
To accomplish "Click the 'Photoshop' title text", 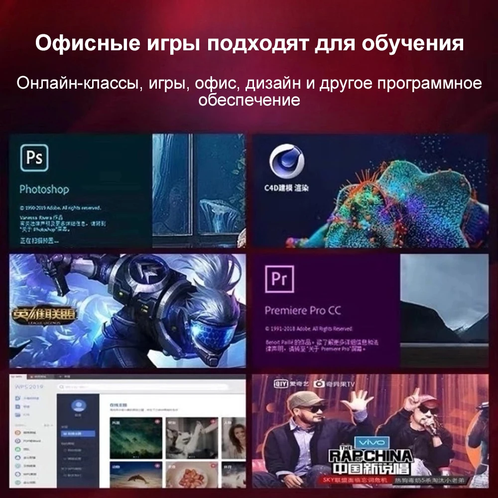I will point(44,190).
